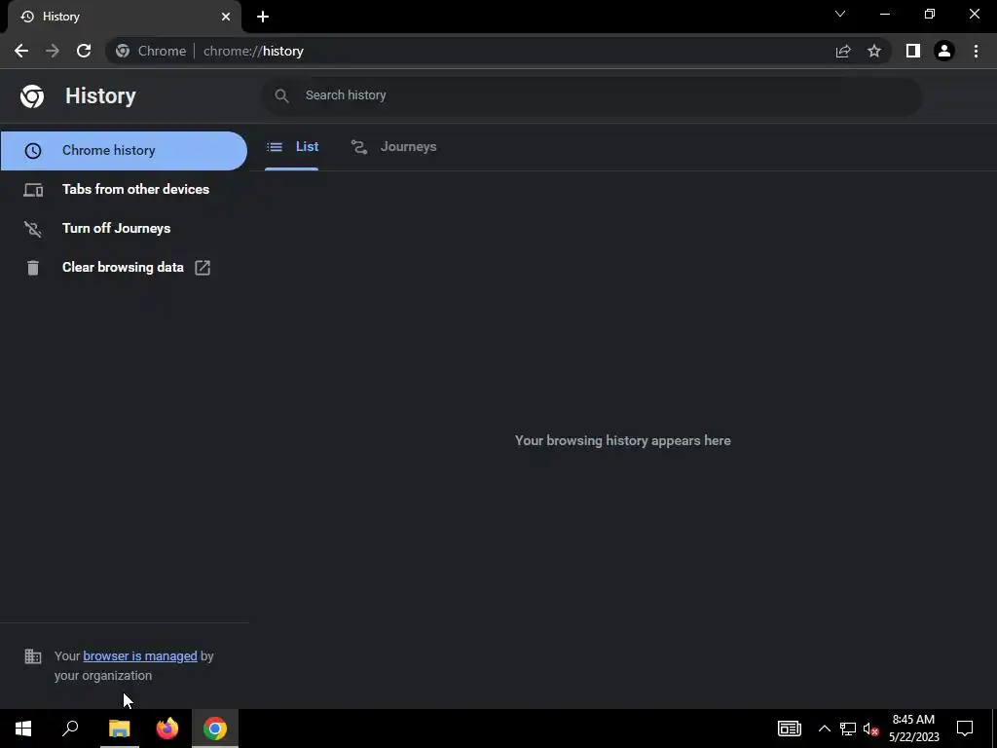Launch Firefox from the taskbar
The height and width of the screenshot is (748, 997).
(167, 729)
